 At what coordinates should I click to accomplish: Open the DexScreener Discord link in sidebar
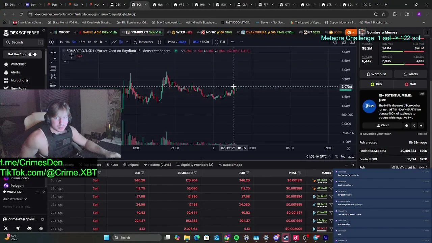tap(29, 228)
